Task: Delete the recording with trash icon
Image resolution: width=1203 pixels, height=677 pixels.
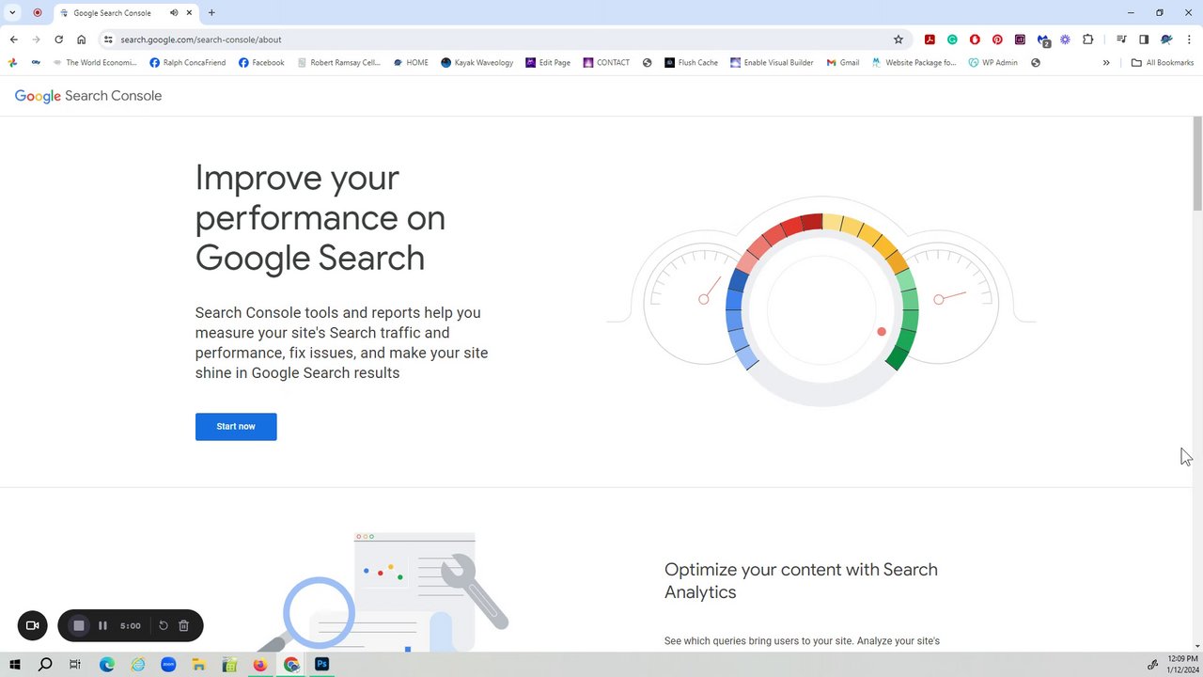Action: 184,625
